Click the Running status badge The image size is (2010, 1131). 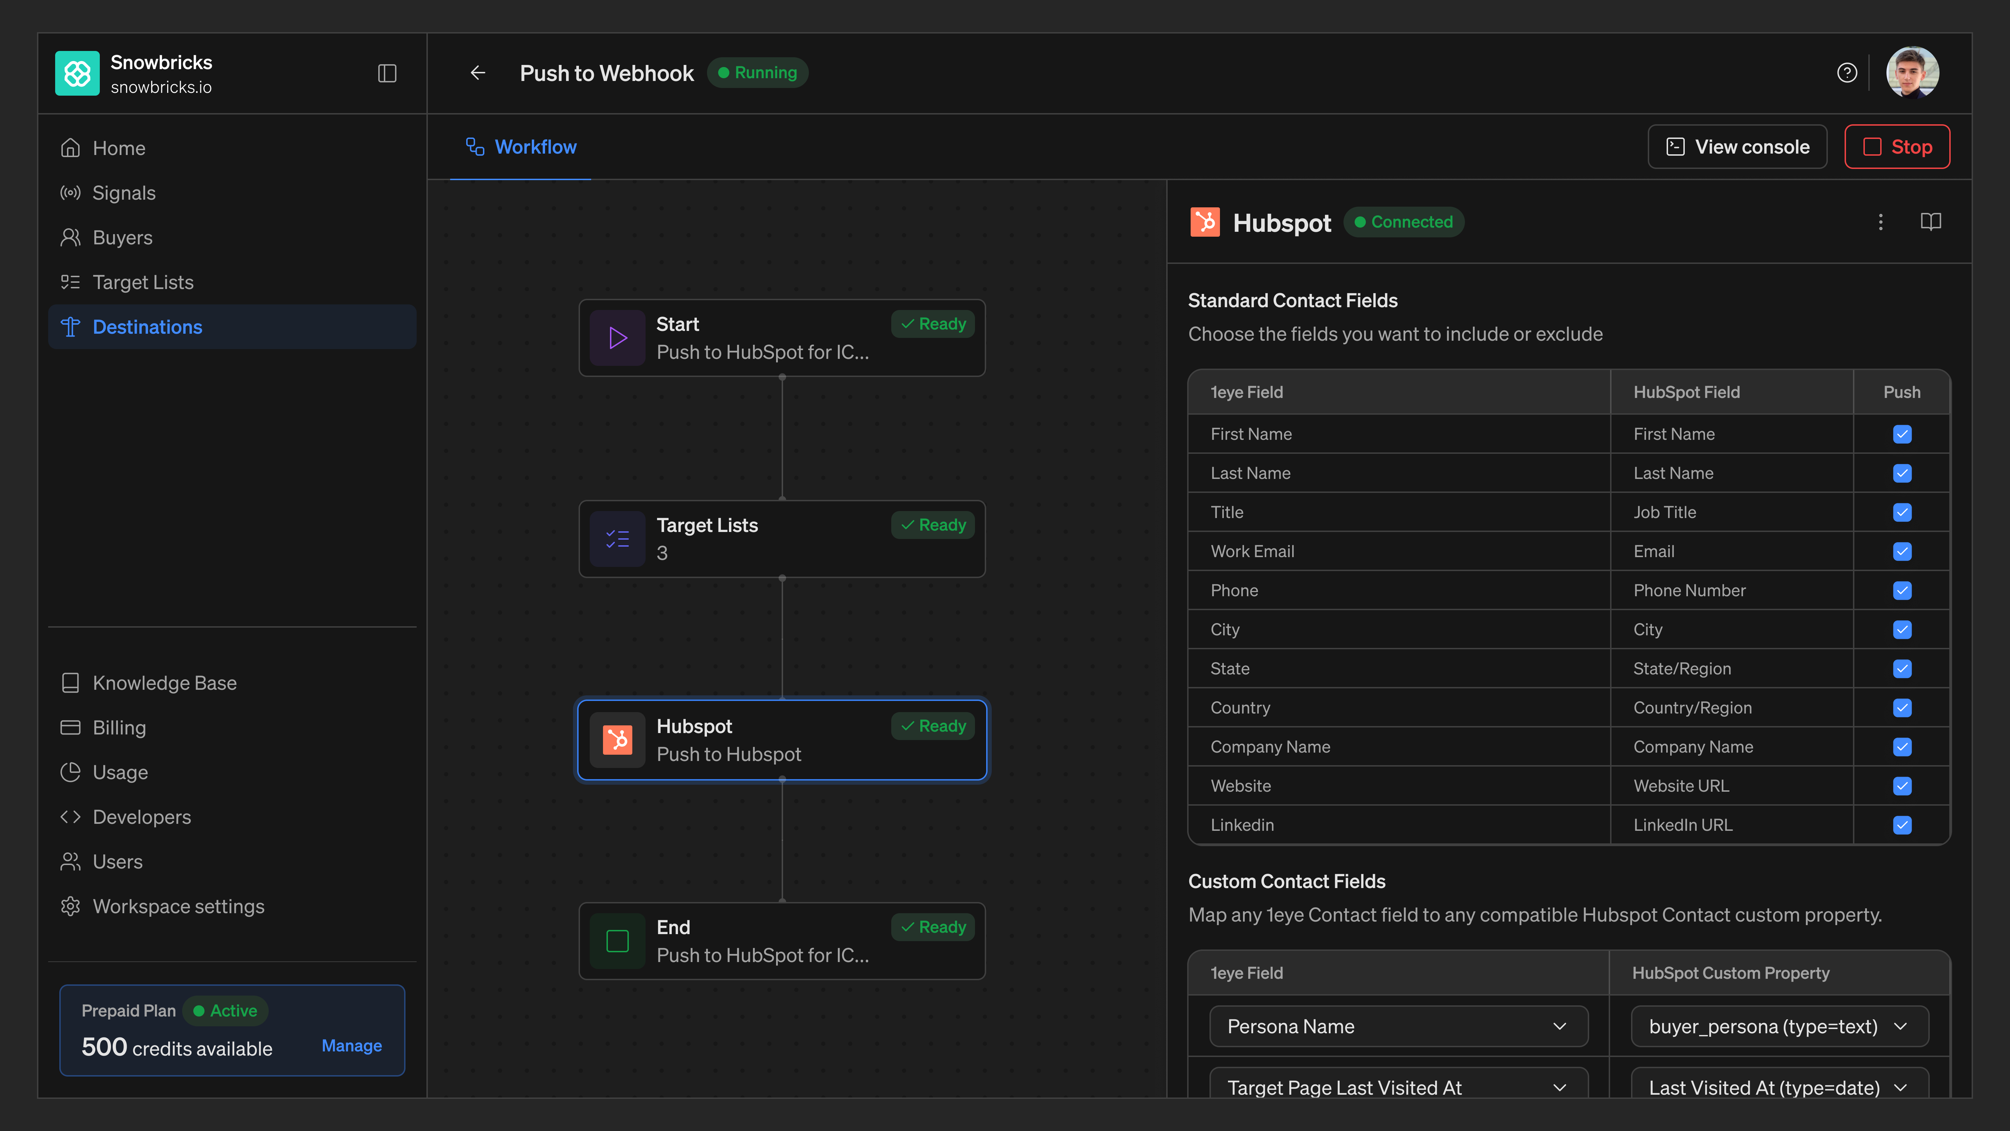click(757, 73)
